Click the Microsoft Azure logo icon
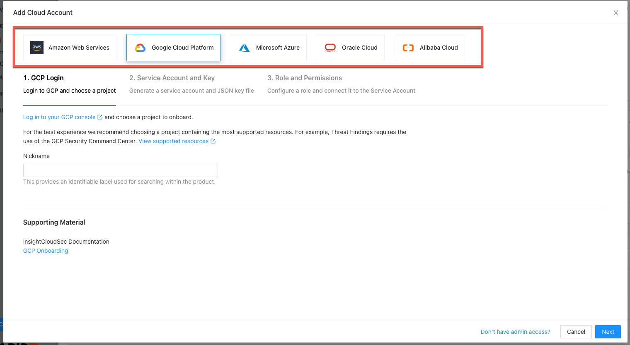This screenshot has width=630, height=345. click(245, 48)
